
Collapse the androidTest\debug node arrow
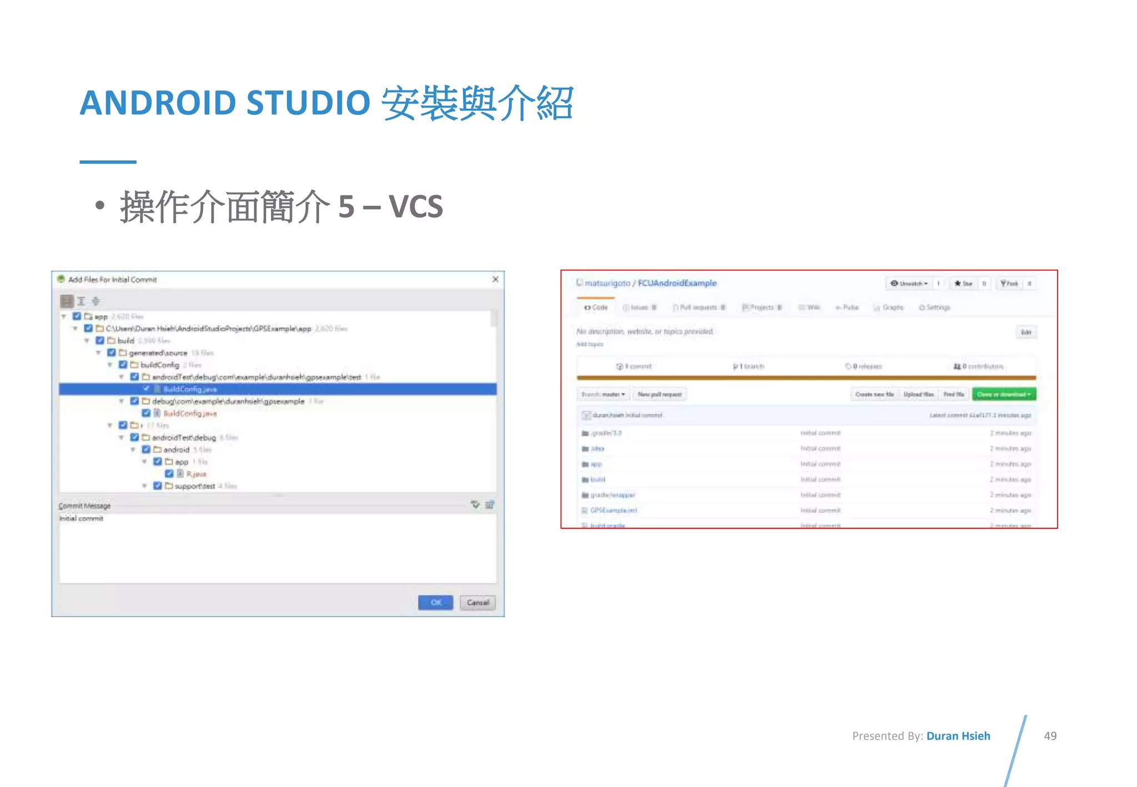[122, 438]
